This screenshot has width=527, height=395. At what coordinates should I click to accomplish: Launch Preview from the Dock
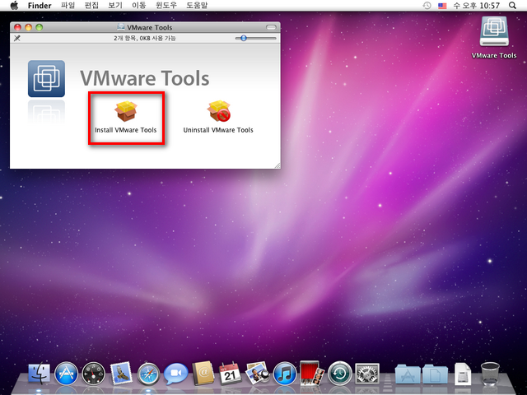click(258, 374)
